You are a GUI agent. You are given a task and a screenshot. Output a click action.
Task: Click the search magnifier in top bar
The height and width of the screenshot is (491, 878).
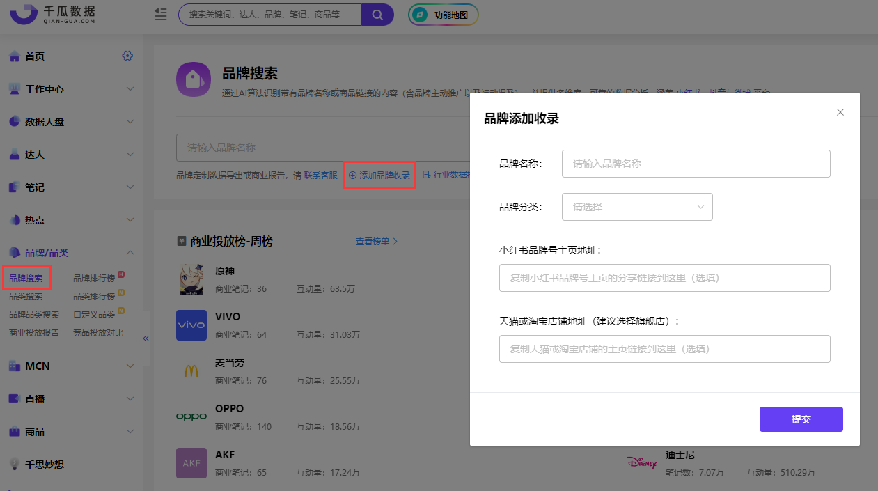(377, 14)
